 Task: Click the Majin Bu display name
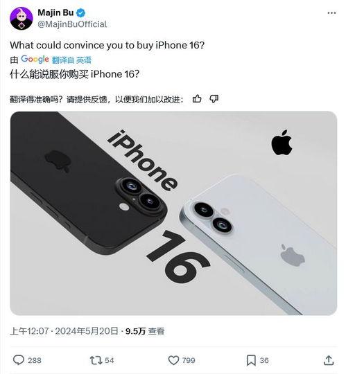(x=55, y=12)
